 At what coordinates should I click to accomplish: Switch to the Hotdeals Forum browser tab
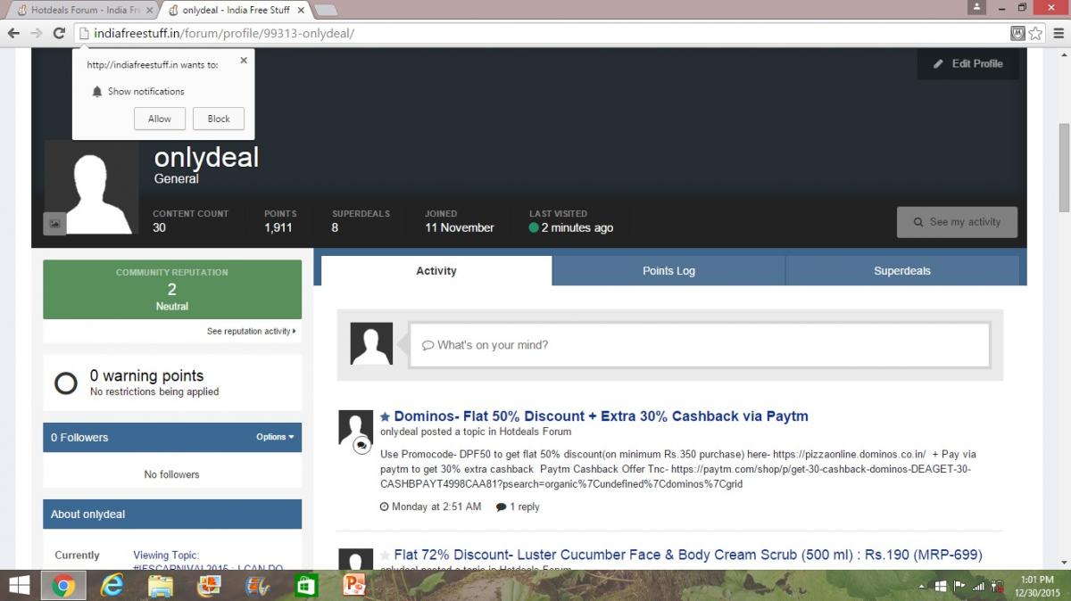coord(85,10)
